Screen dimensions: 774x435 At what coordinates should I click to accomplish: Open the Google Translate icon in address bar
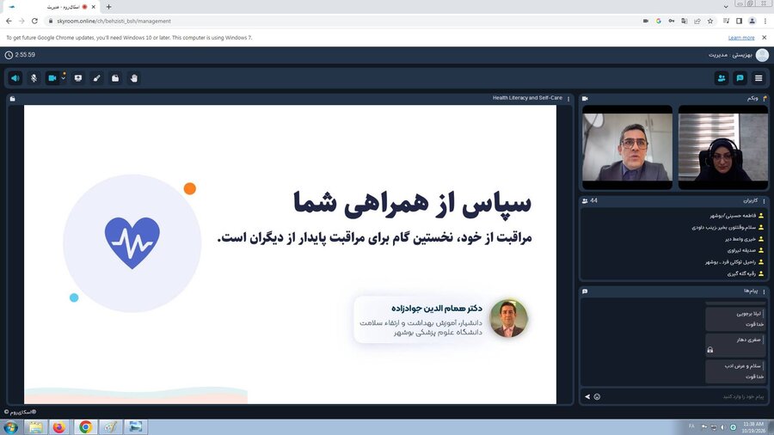tap(685, 21)
